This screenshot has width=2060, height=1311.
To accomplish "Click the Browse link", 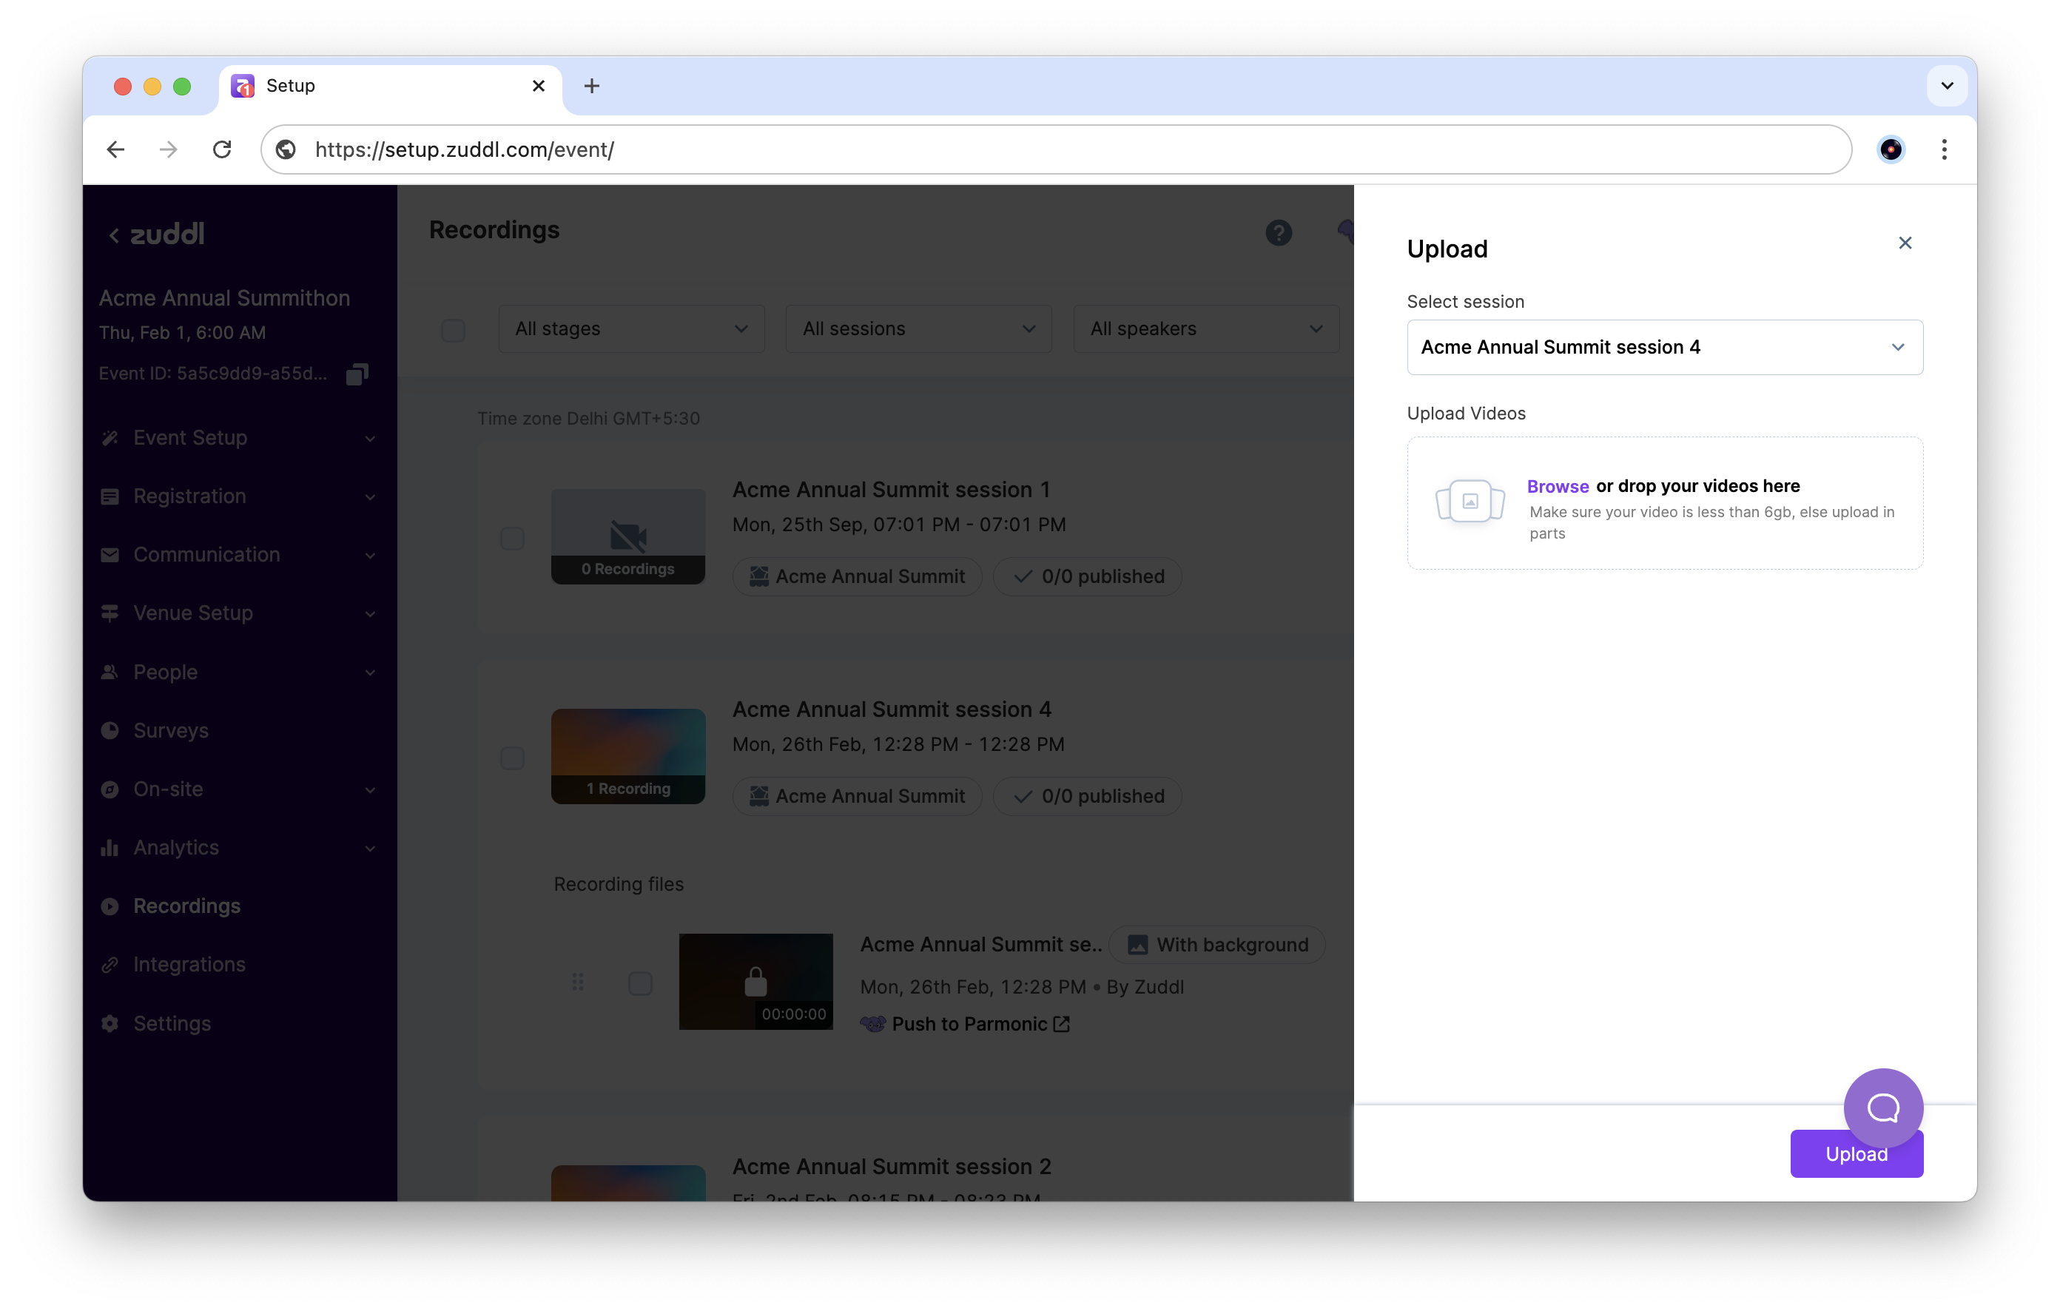I will (x=1557, y=487).
